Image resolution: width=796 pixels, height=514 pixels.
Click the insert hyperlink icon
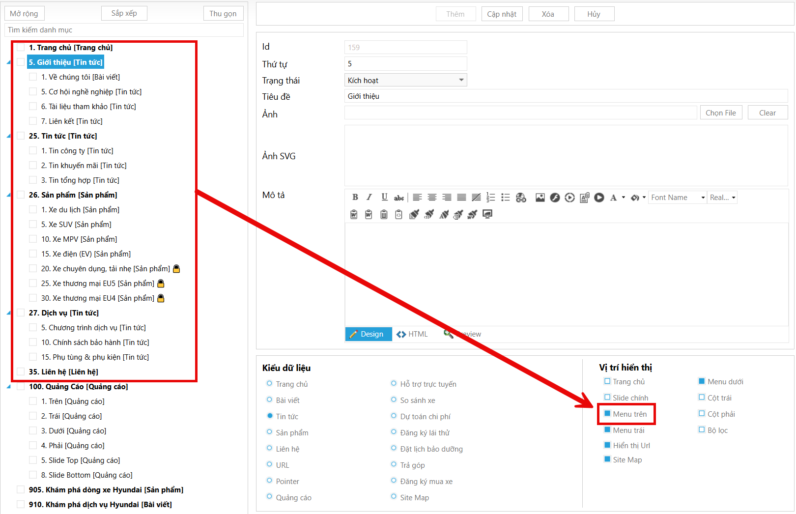pos(521,198)
